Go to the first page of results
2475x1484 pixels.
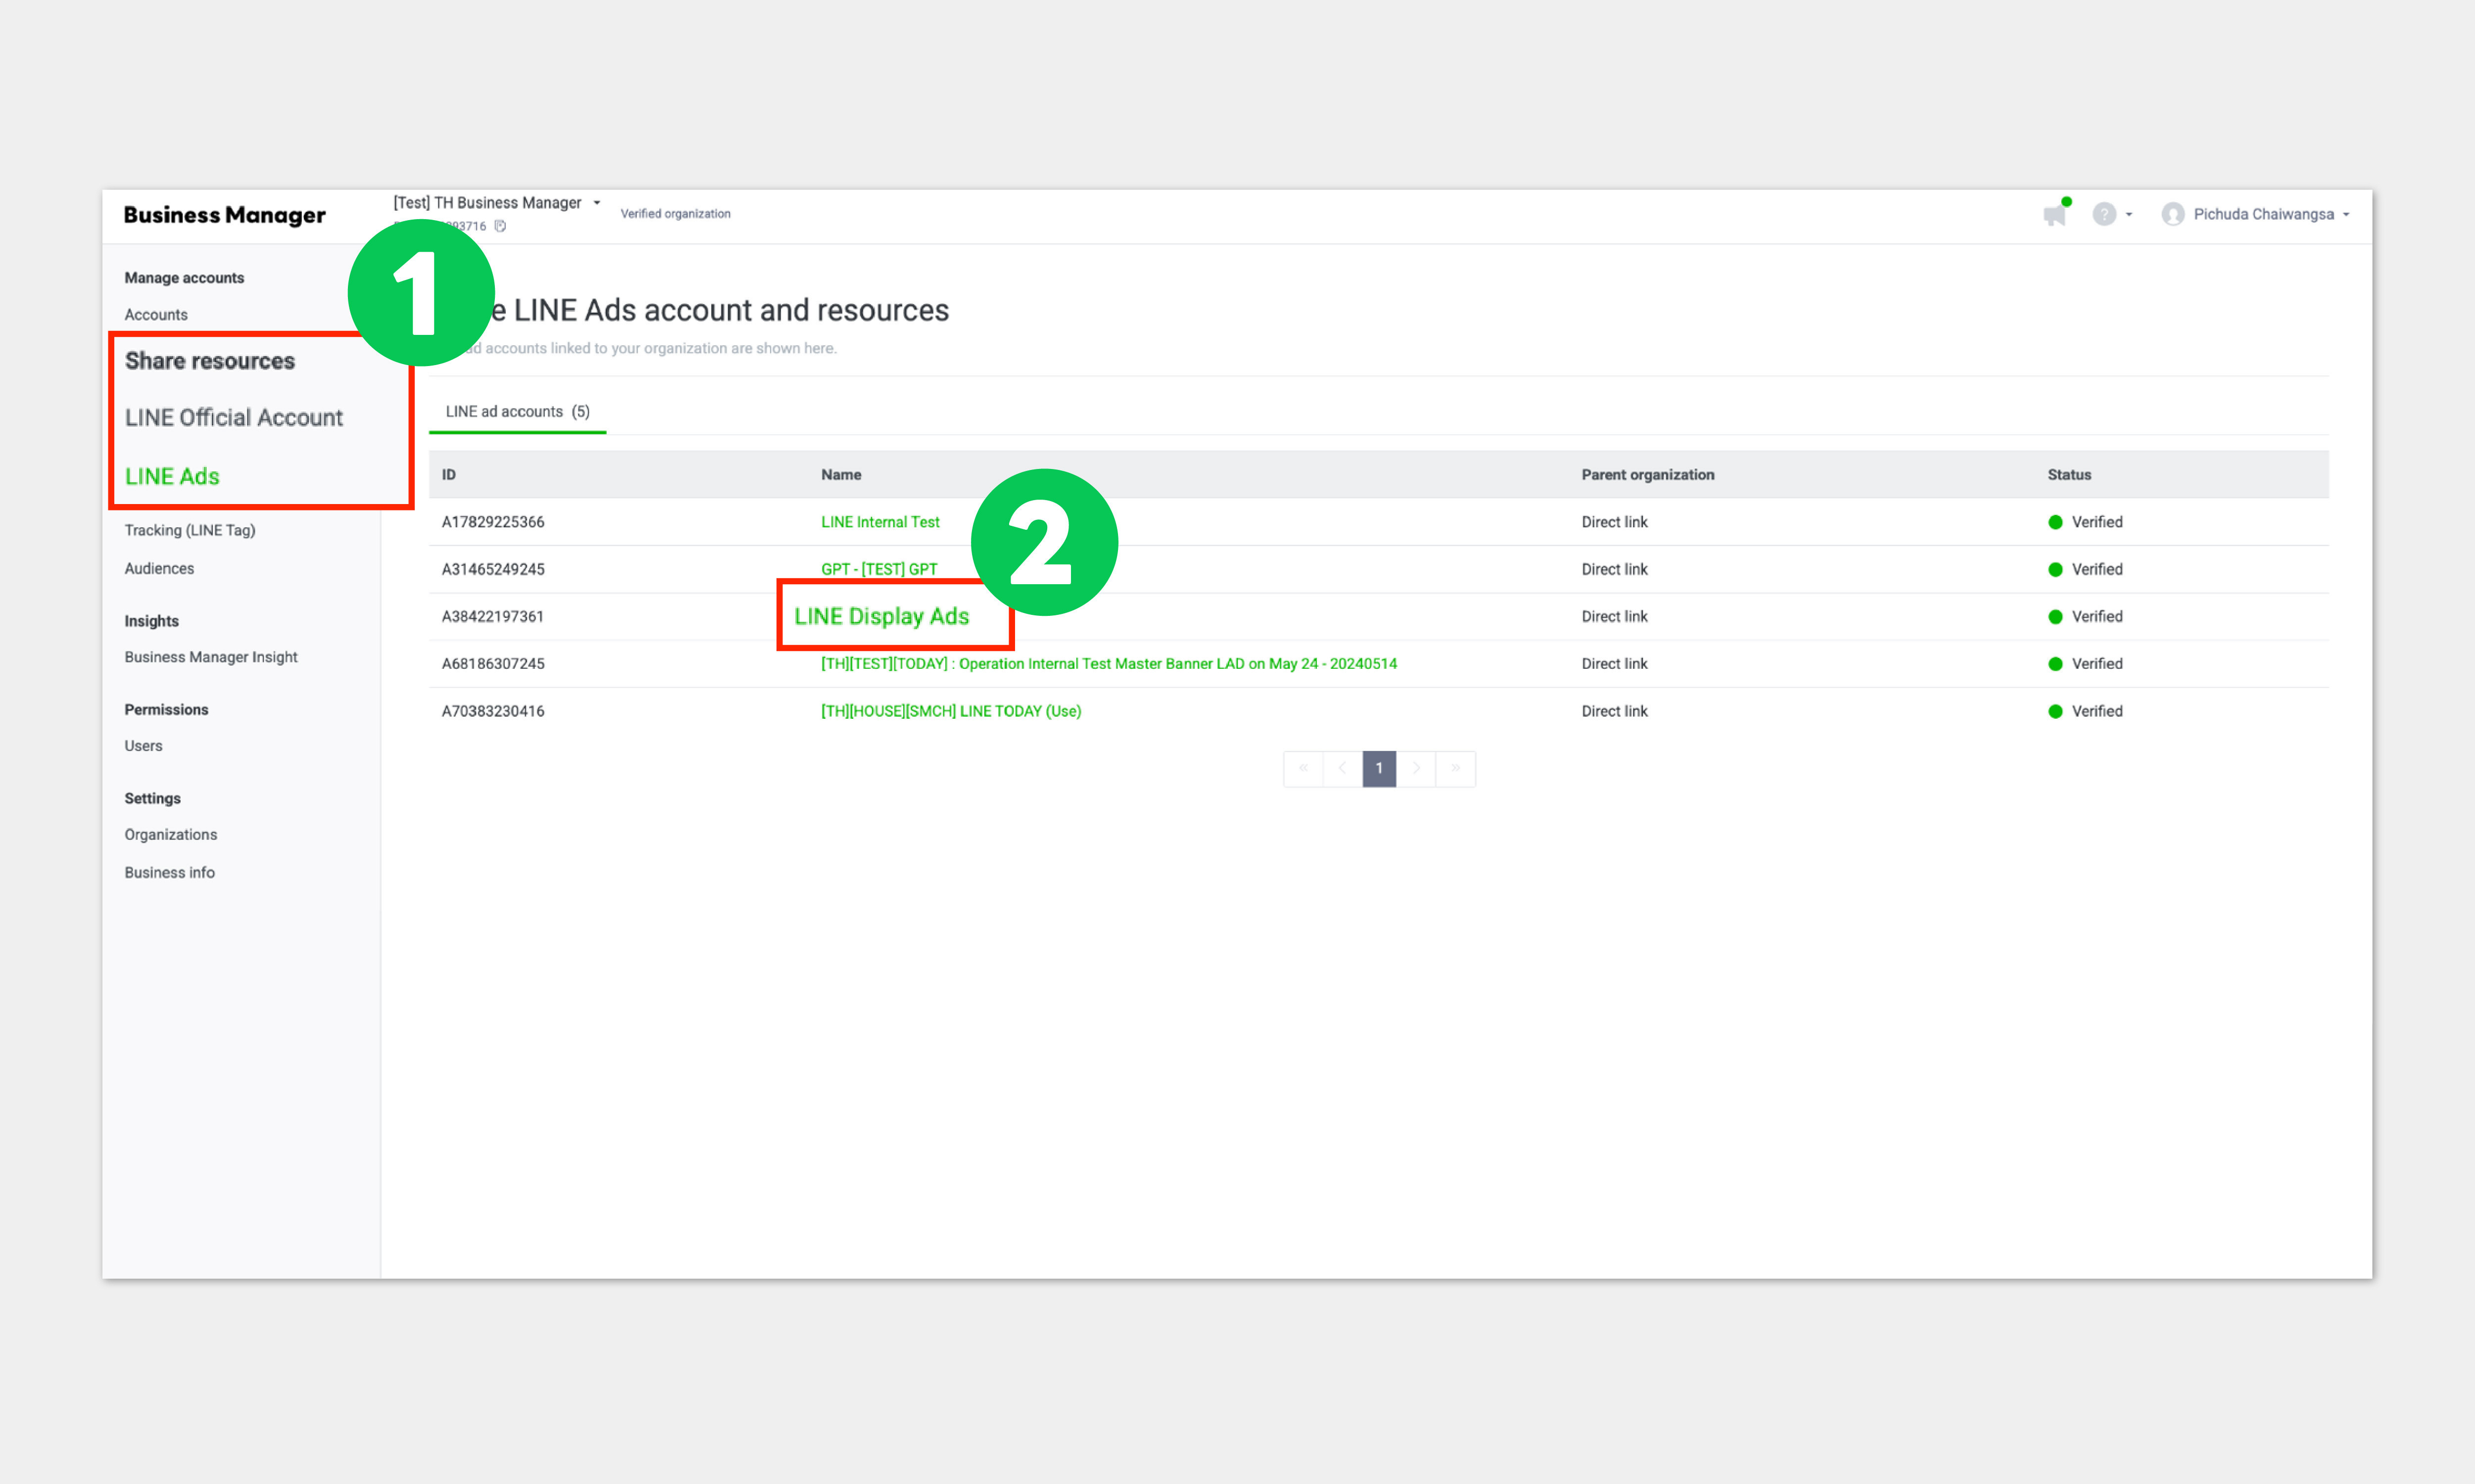pos(1303,768)
